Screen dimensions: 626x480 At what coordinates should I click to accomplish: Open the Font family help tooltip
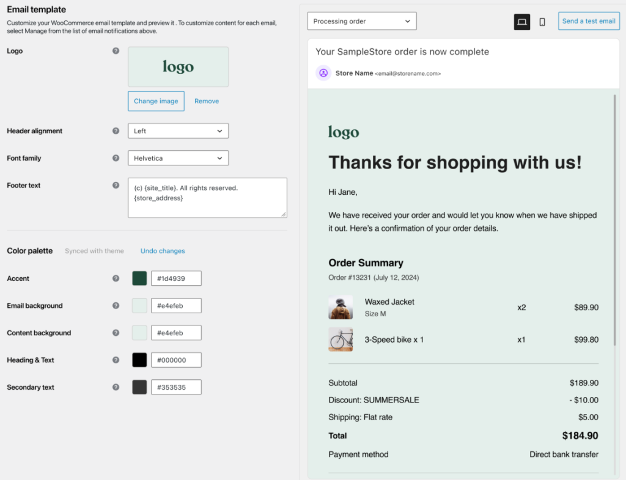tap(116, 158)
